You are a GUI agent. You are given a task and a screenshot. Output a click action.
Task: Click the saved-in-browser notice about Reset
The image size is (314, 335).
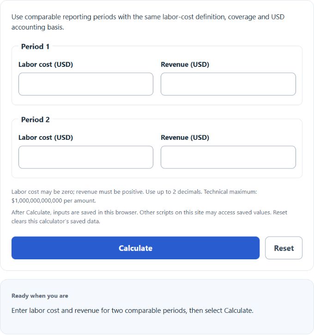point(149,217)
